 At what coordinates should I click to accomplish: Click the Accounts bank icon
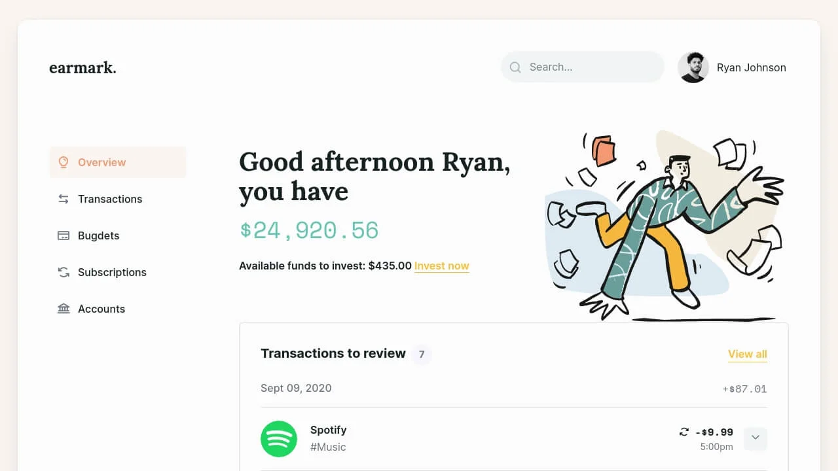[x=62, y=308]
